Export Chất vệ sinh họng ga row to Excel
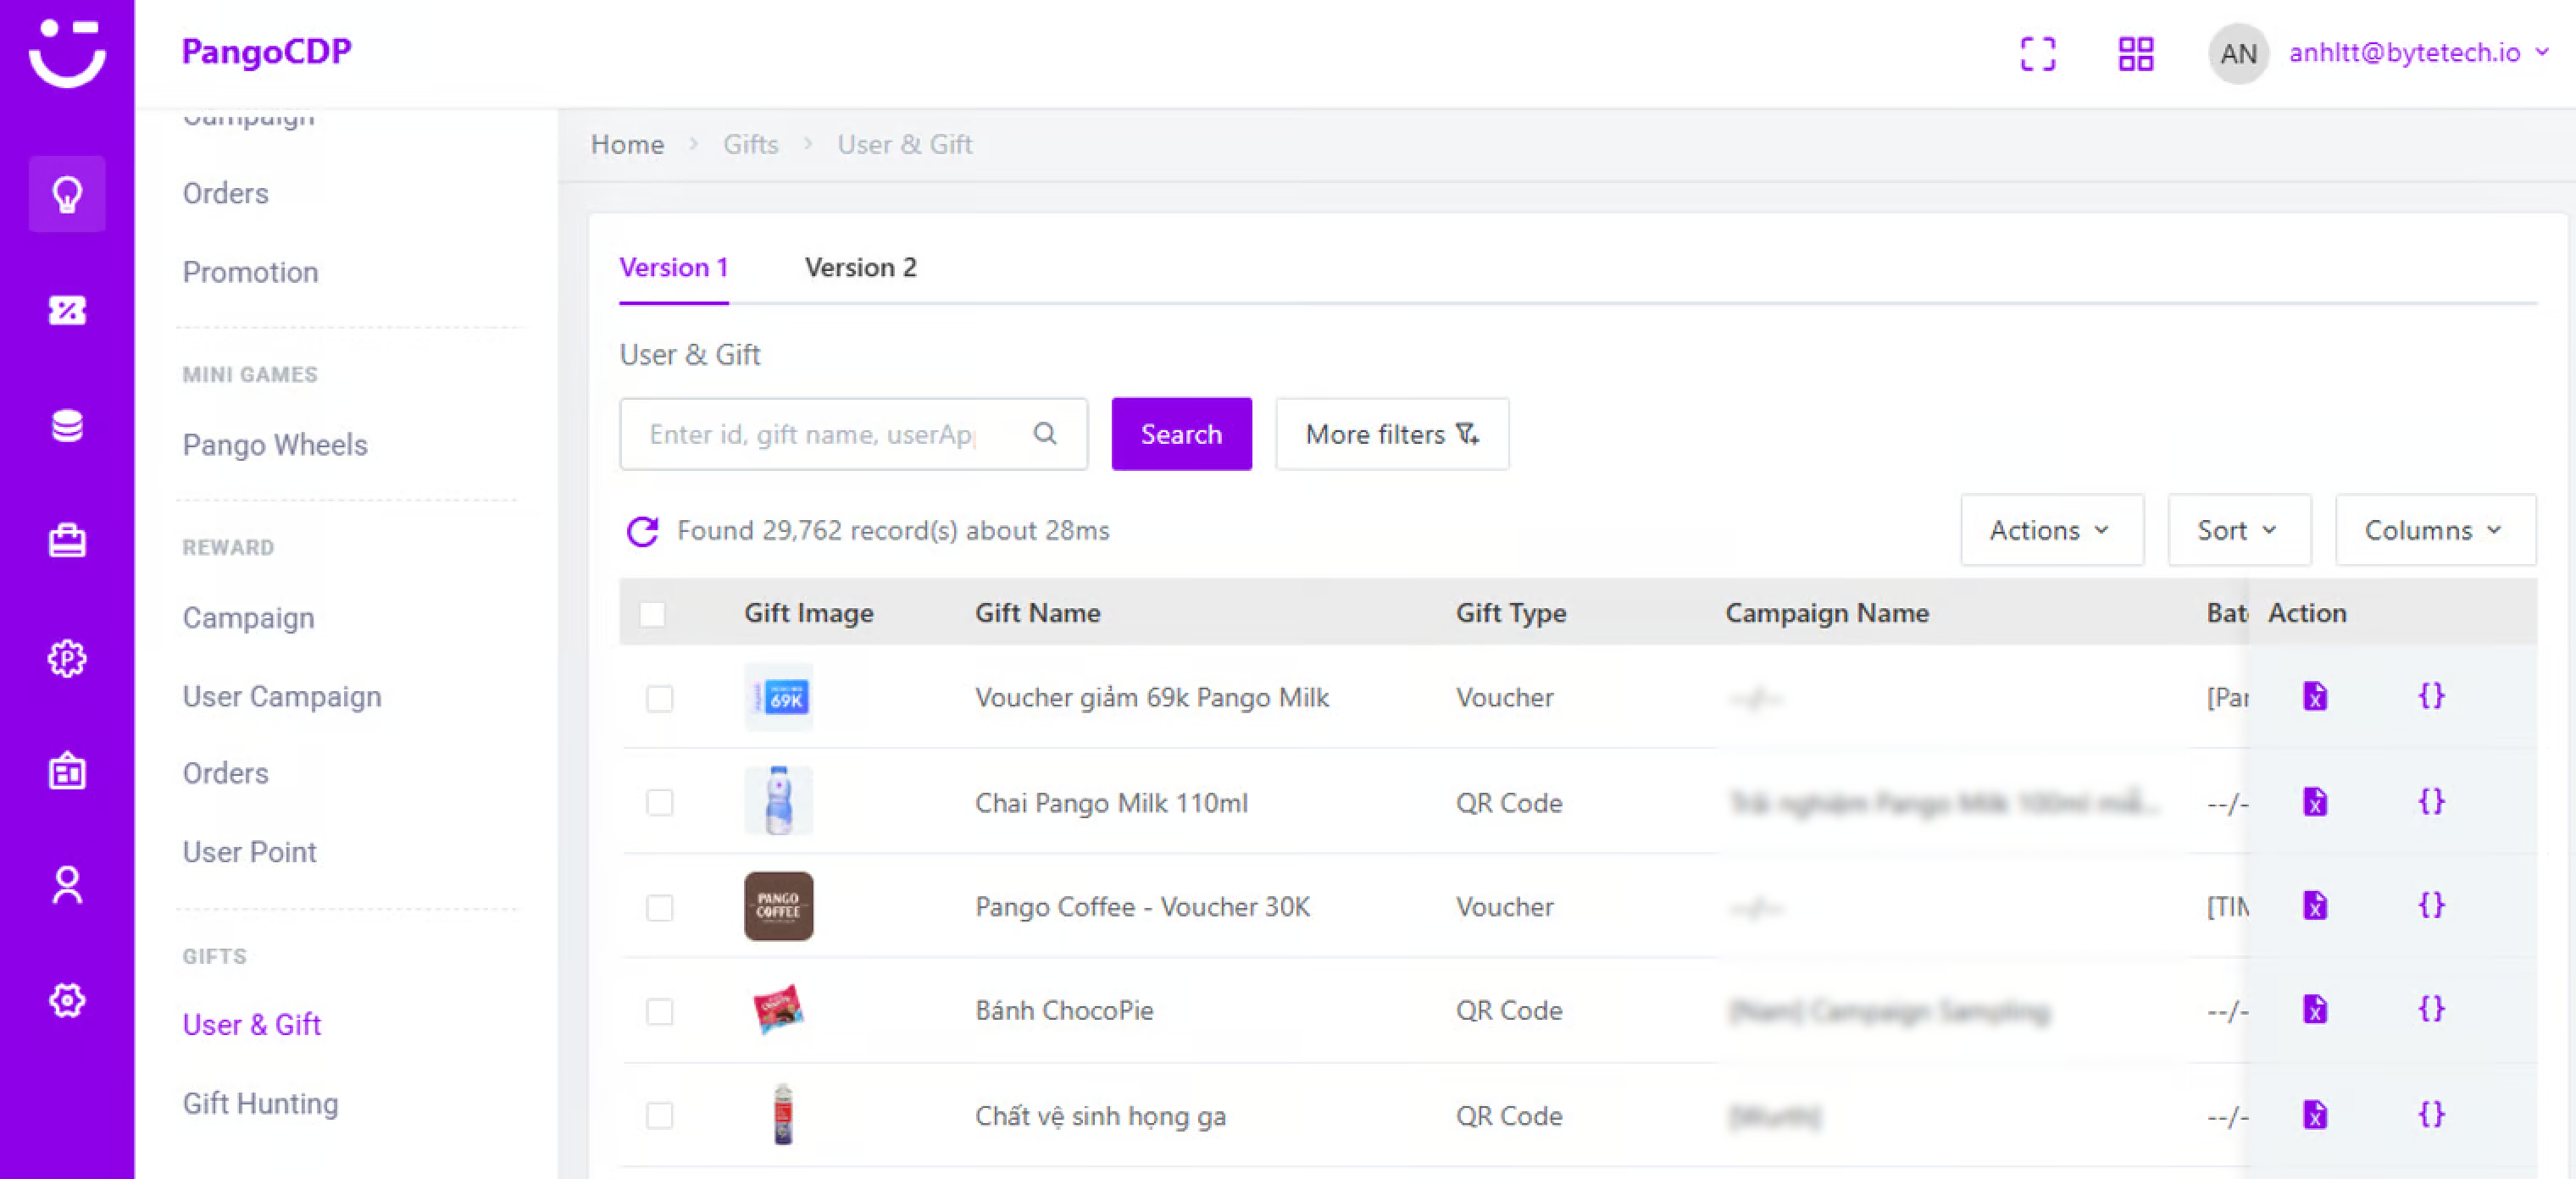This screenshot has height=1179, width=2576. 2314,1114
